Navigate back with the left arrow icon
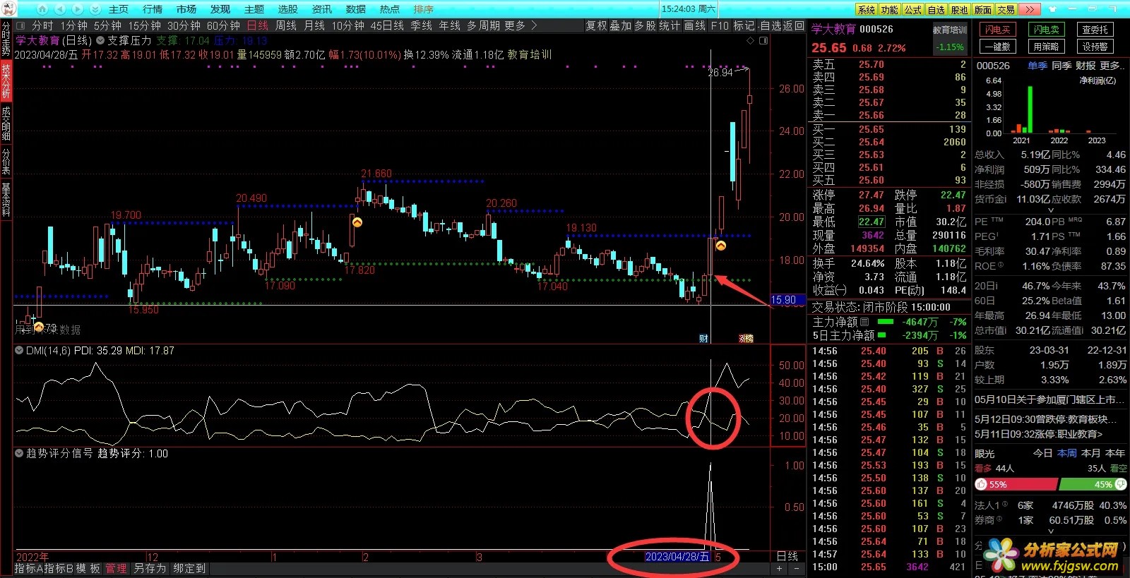Viewport: 1130px width, 578px height. [60, 9]
